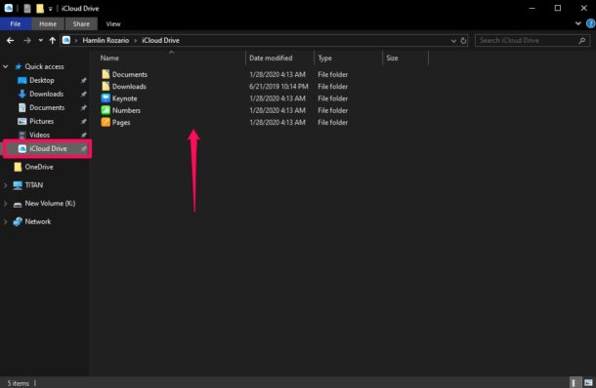The image size is (596, 388).
Task: Click the search magnifier icon
Action: (581, 40)
